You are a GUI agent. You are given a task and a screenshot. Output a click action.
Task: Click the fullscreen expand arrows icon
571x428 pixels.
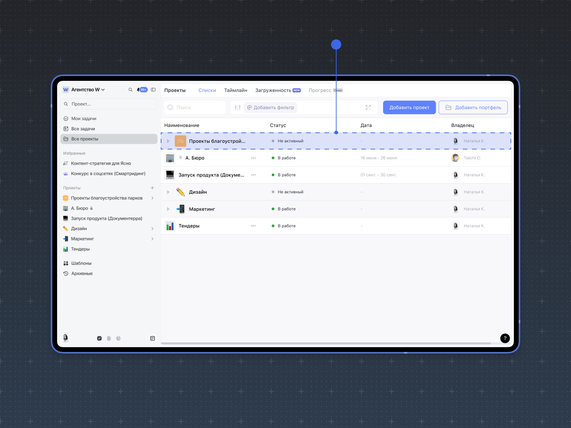click(368, 108)
